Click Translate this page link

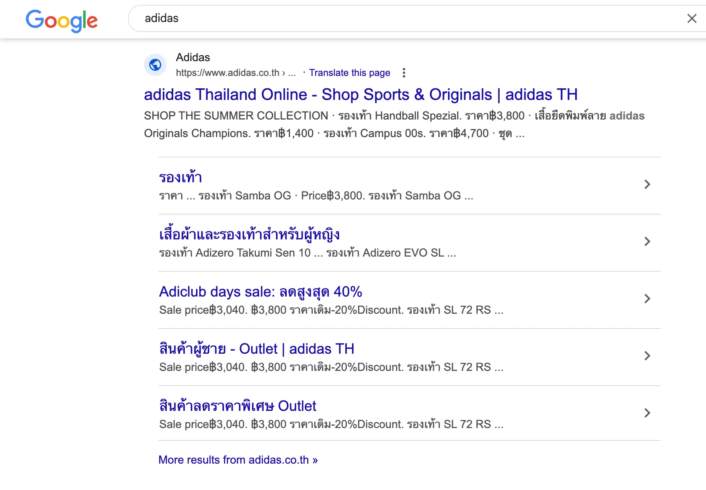(349, 73)
